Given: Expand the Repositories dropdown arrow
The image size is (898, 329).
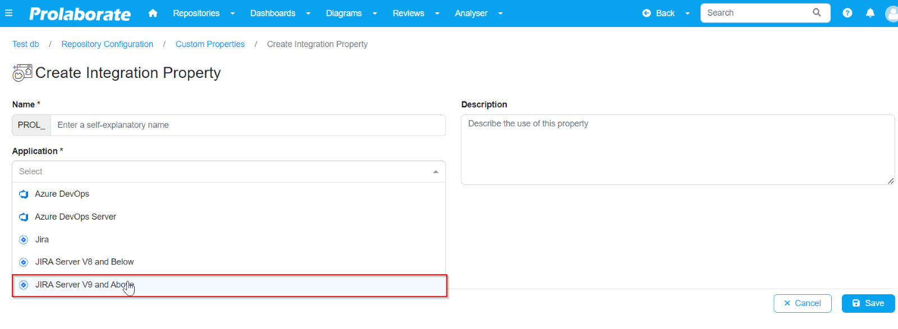Looking at the screenshot, I should pos(232,13).
